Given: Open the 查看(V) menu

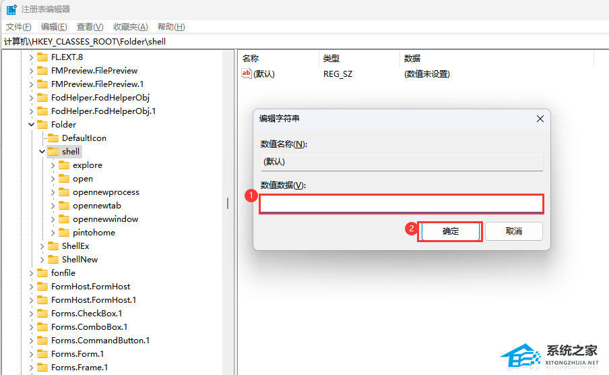Looking at the screenshot, I should click(90, 27).
